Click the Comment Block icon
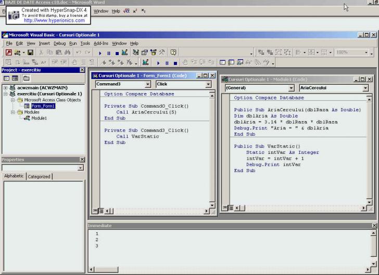 point(83,62)
